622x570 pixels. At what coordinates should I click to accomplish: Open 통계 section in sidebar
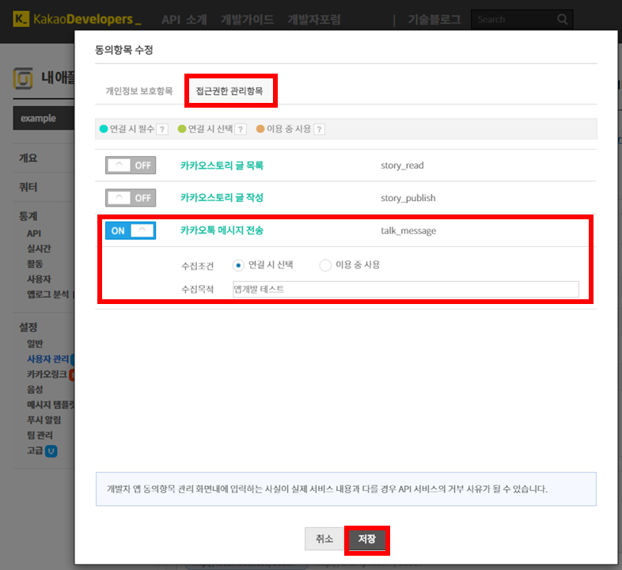[x=28, y=216]
